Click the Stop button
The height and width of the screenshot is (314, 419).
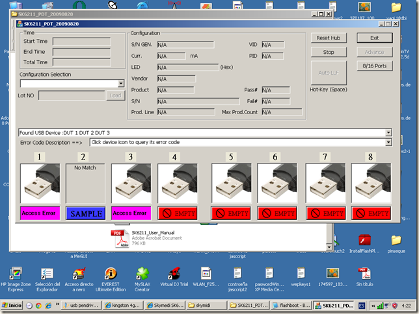[x=329, y=52]
